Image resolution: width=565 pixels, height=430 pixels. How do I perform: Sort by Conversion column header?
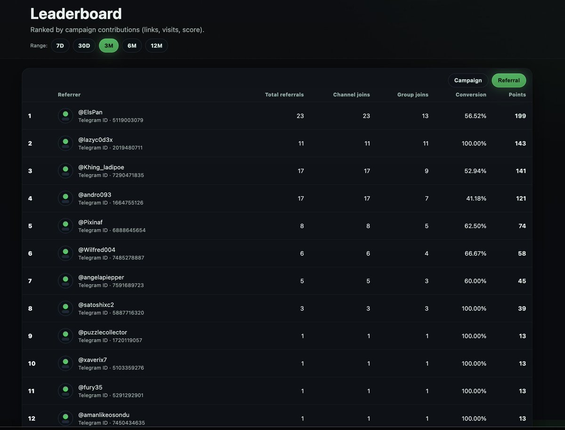(x=471, y=95)
